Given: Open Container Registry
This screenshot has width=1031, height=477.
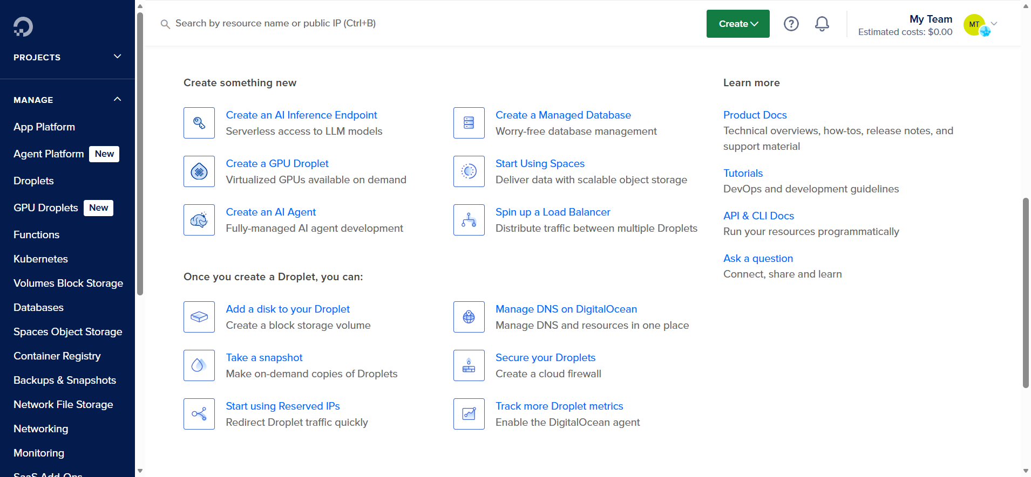Looking at the screenshot, I should click(57, 356).
